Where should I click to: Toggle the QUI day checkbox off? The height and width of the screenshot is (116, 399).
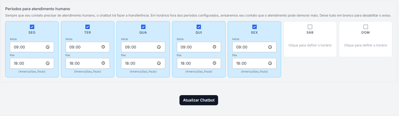tap(199, 27)
